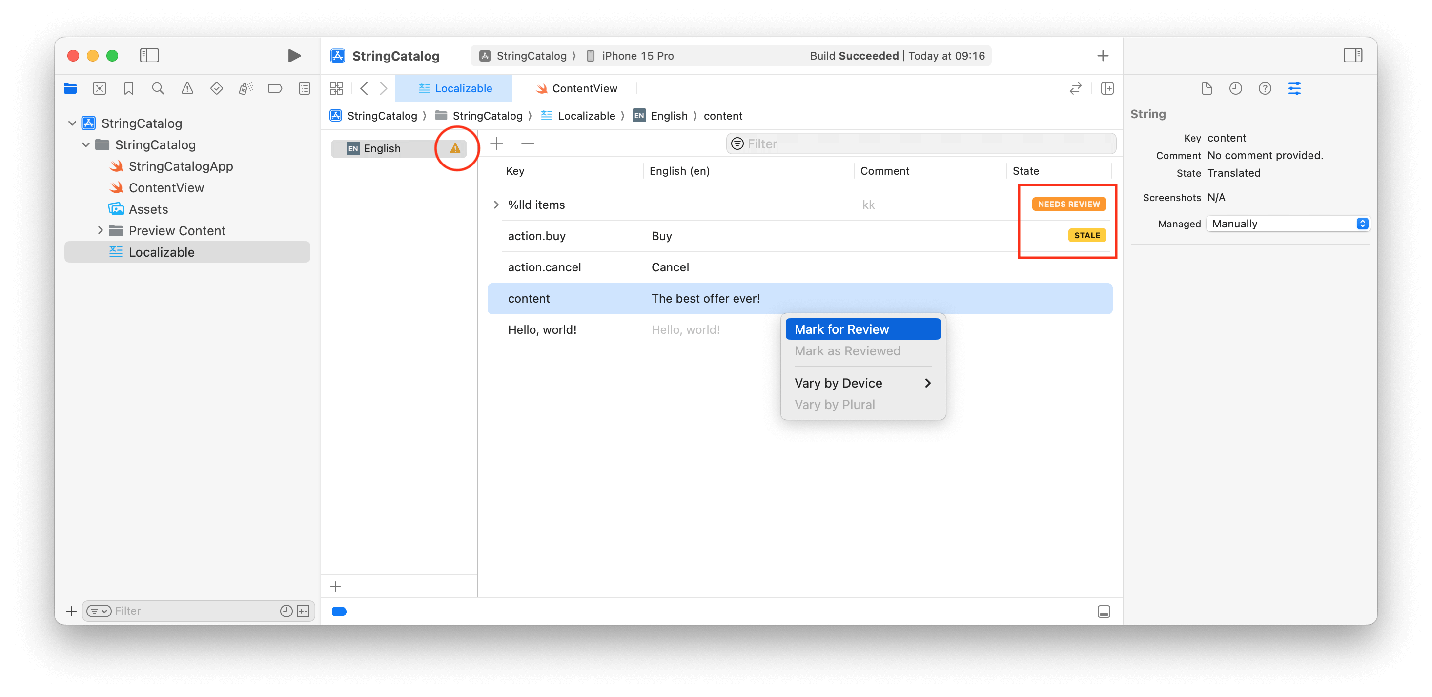Open the related items grid menu
This screenshot has height=697, width=1432.
pyautogui.click(x=336, y=88)
